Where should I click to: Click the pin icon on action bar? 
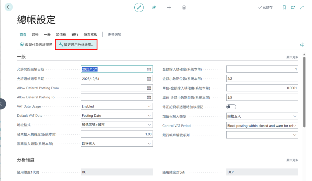click(x=302, y=45)
